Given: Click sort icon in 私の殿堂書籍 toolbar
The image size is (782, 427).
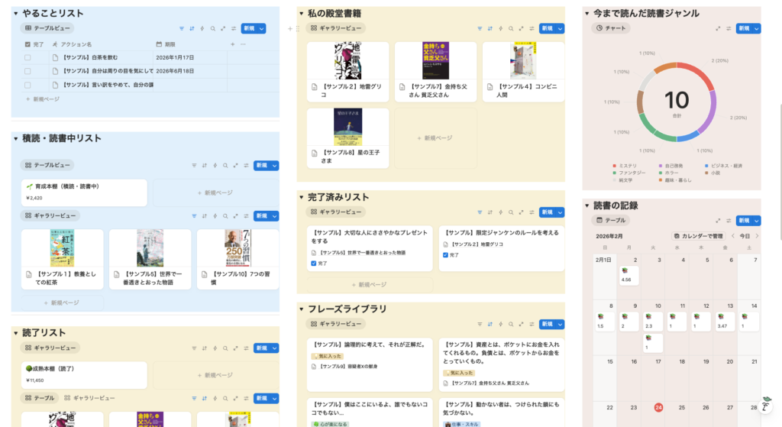Looking at the screenshot, I should click(x=490, y=28).
